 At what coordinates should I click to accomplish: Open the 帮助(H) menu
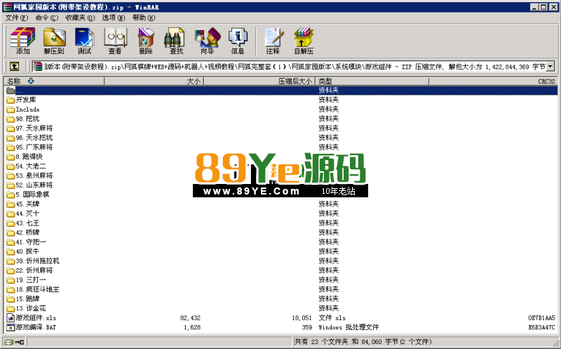(144, 18)
